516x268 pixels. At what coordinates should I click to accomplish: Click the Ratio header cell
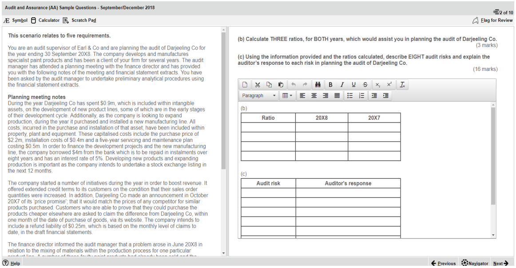point(268,118)
